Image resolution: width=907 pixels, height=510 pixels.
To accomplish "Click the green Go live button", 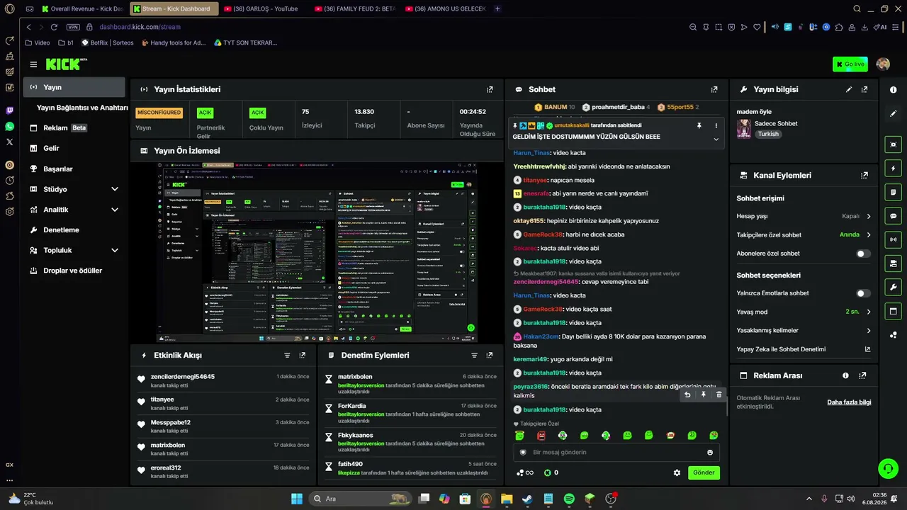I will [x=850, y=64].
